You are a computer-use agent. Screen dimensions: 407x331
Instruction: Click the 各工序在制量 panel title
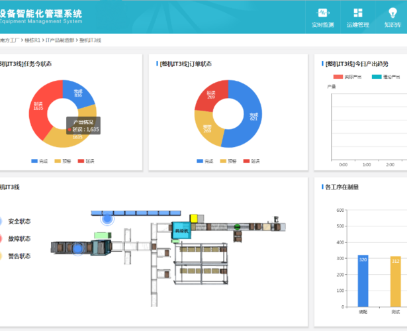[342, 187]
